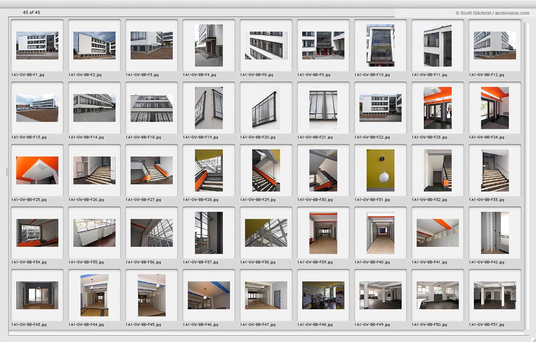Click thumbnail 1A1-GW-BB-F27.jpg
Viewport: 536px width, 342px height.
click(x=152, y=170)
